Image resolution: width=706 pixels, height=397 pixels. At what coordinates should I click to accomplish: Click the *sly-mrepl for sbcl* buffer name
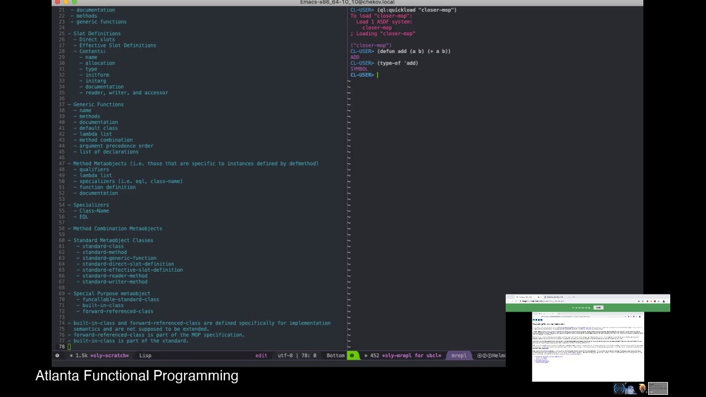411,356
